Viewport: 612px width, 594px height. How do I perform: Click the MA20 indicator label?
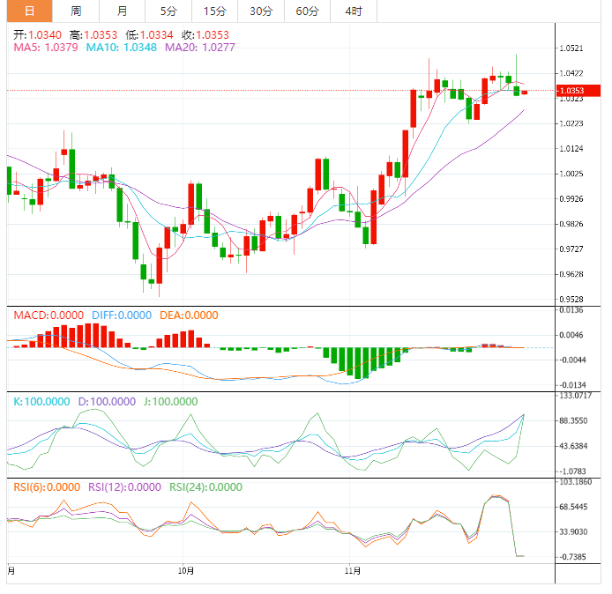(x=200, y=48)
